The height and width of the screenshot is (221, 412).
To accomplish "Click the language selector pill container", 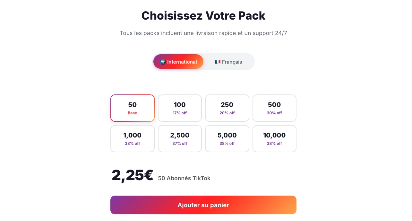I will (x=203, y=61).
